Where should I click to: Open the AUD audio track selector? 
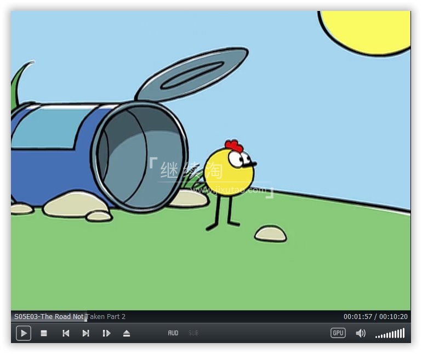pyautogui.click(x=173, y=333)
